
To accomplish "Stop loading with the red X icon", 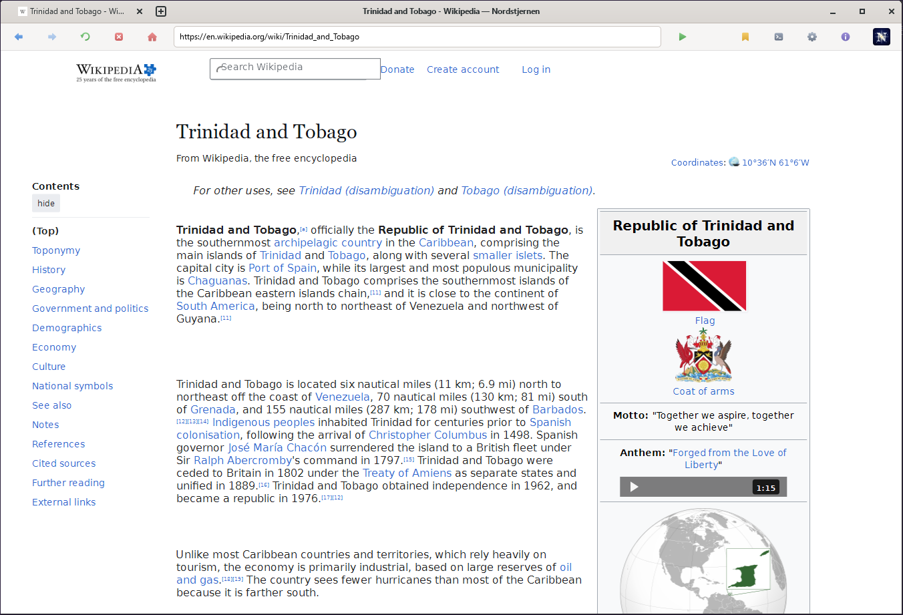I will pos(119,37).
